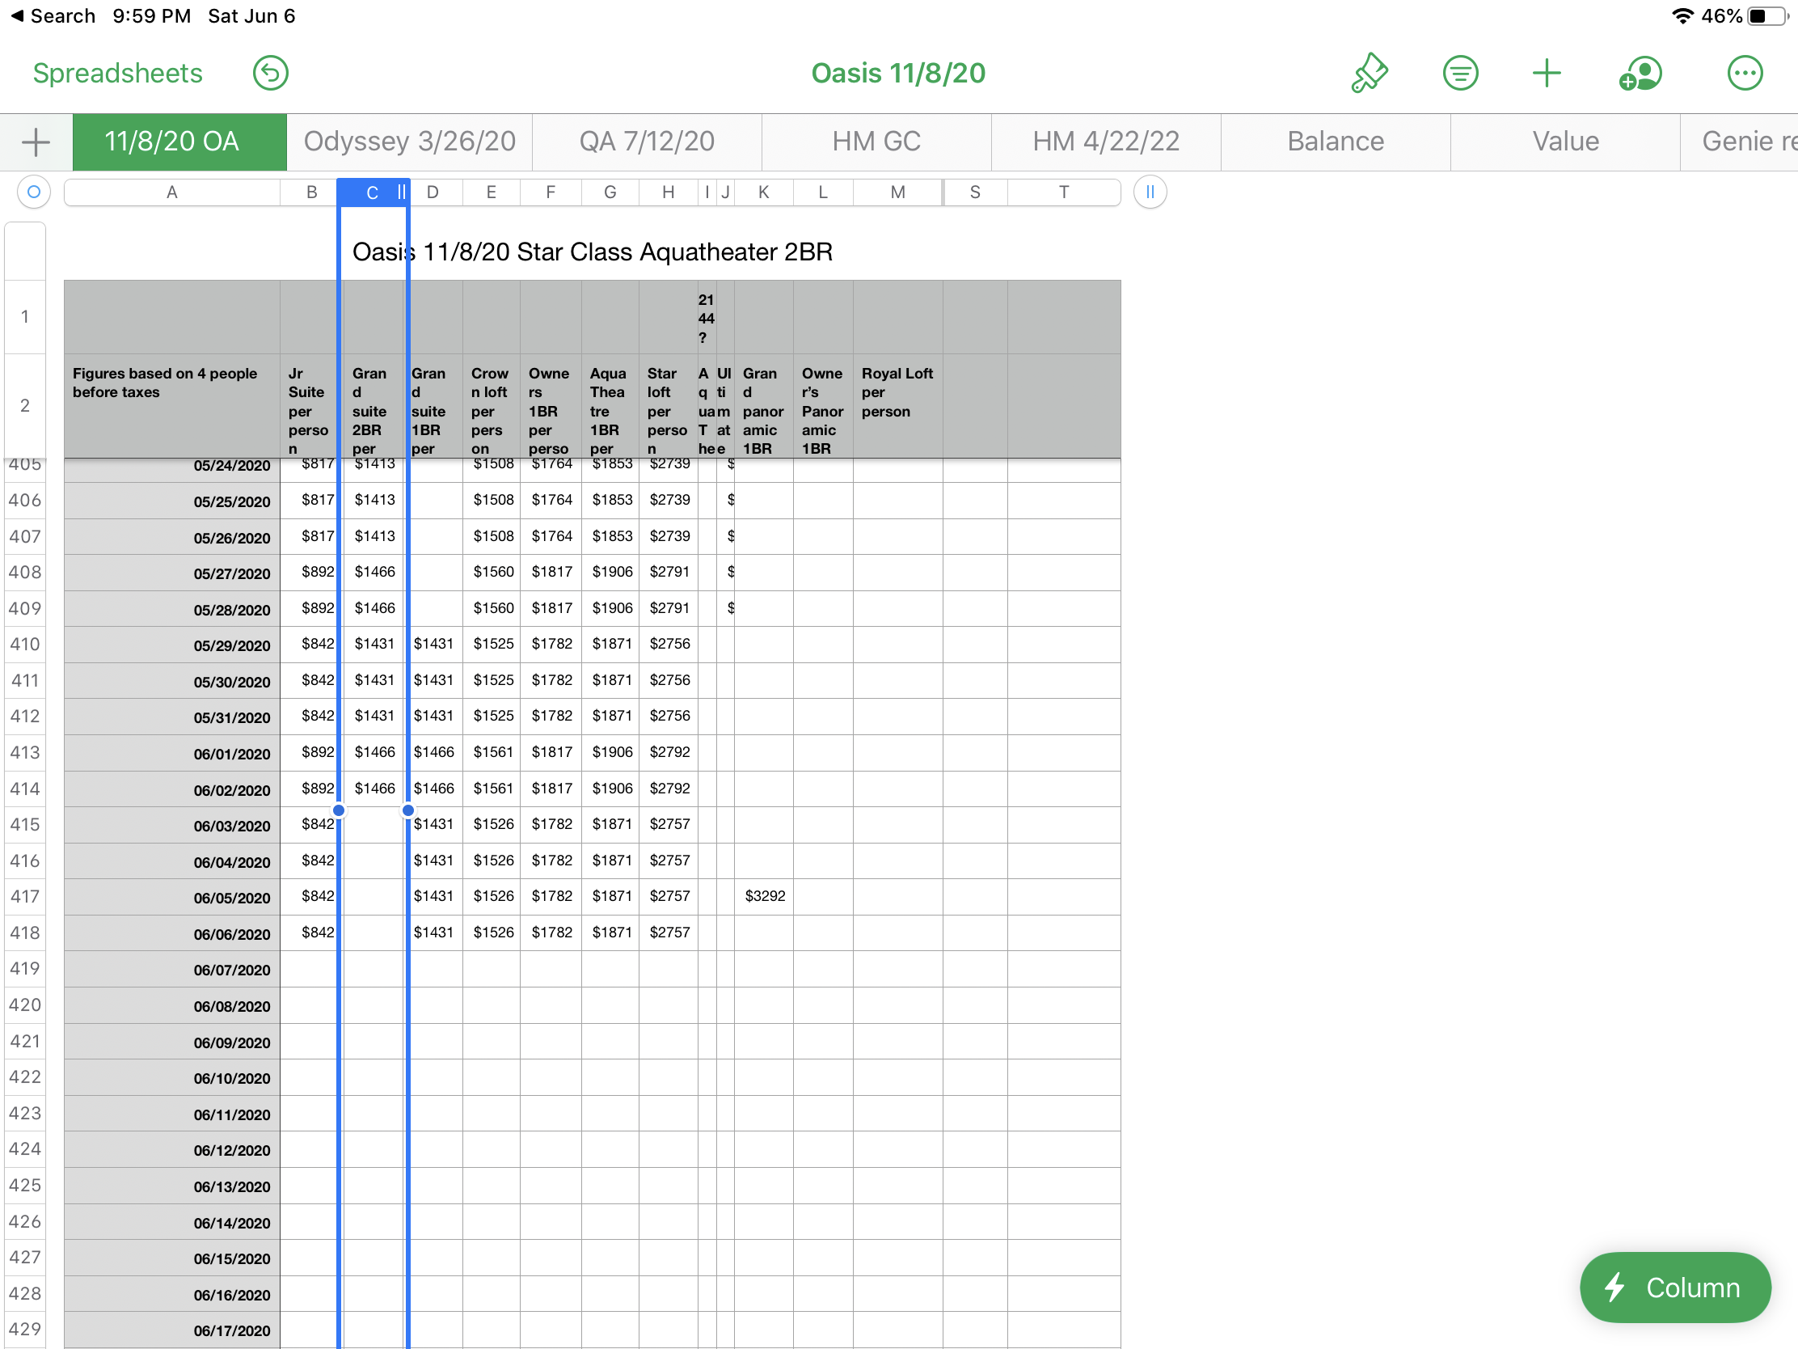Select the Jr Suite per person header cell
Viewport: 1798px width, 1349px height.
[309, 406]
